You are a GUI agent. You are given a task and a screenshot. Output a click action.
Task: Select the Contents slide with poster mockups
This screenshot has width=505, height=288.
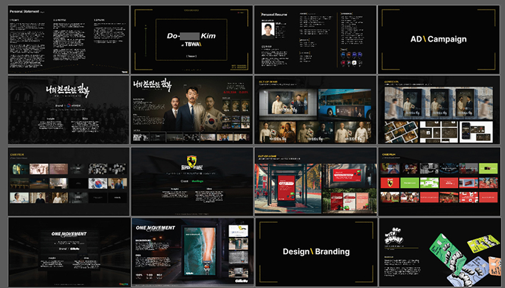[438, 110]
